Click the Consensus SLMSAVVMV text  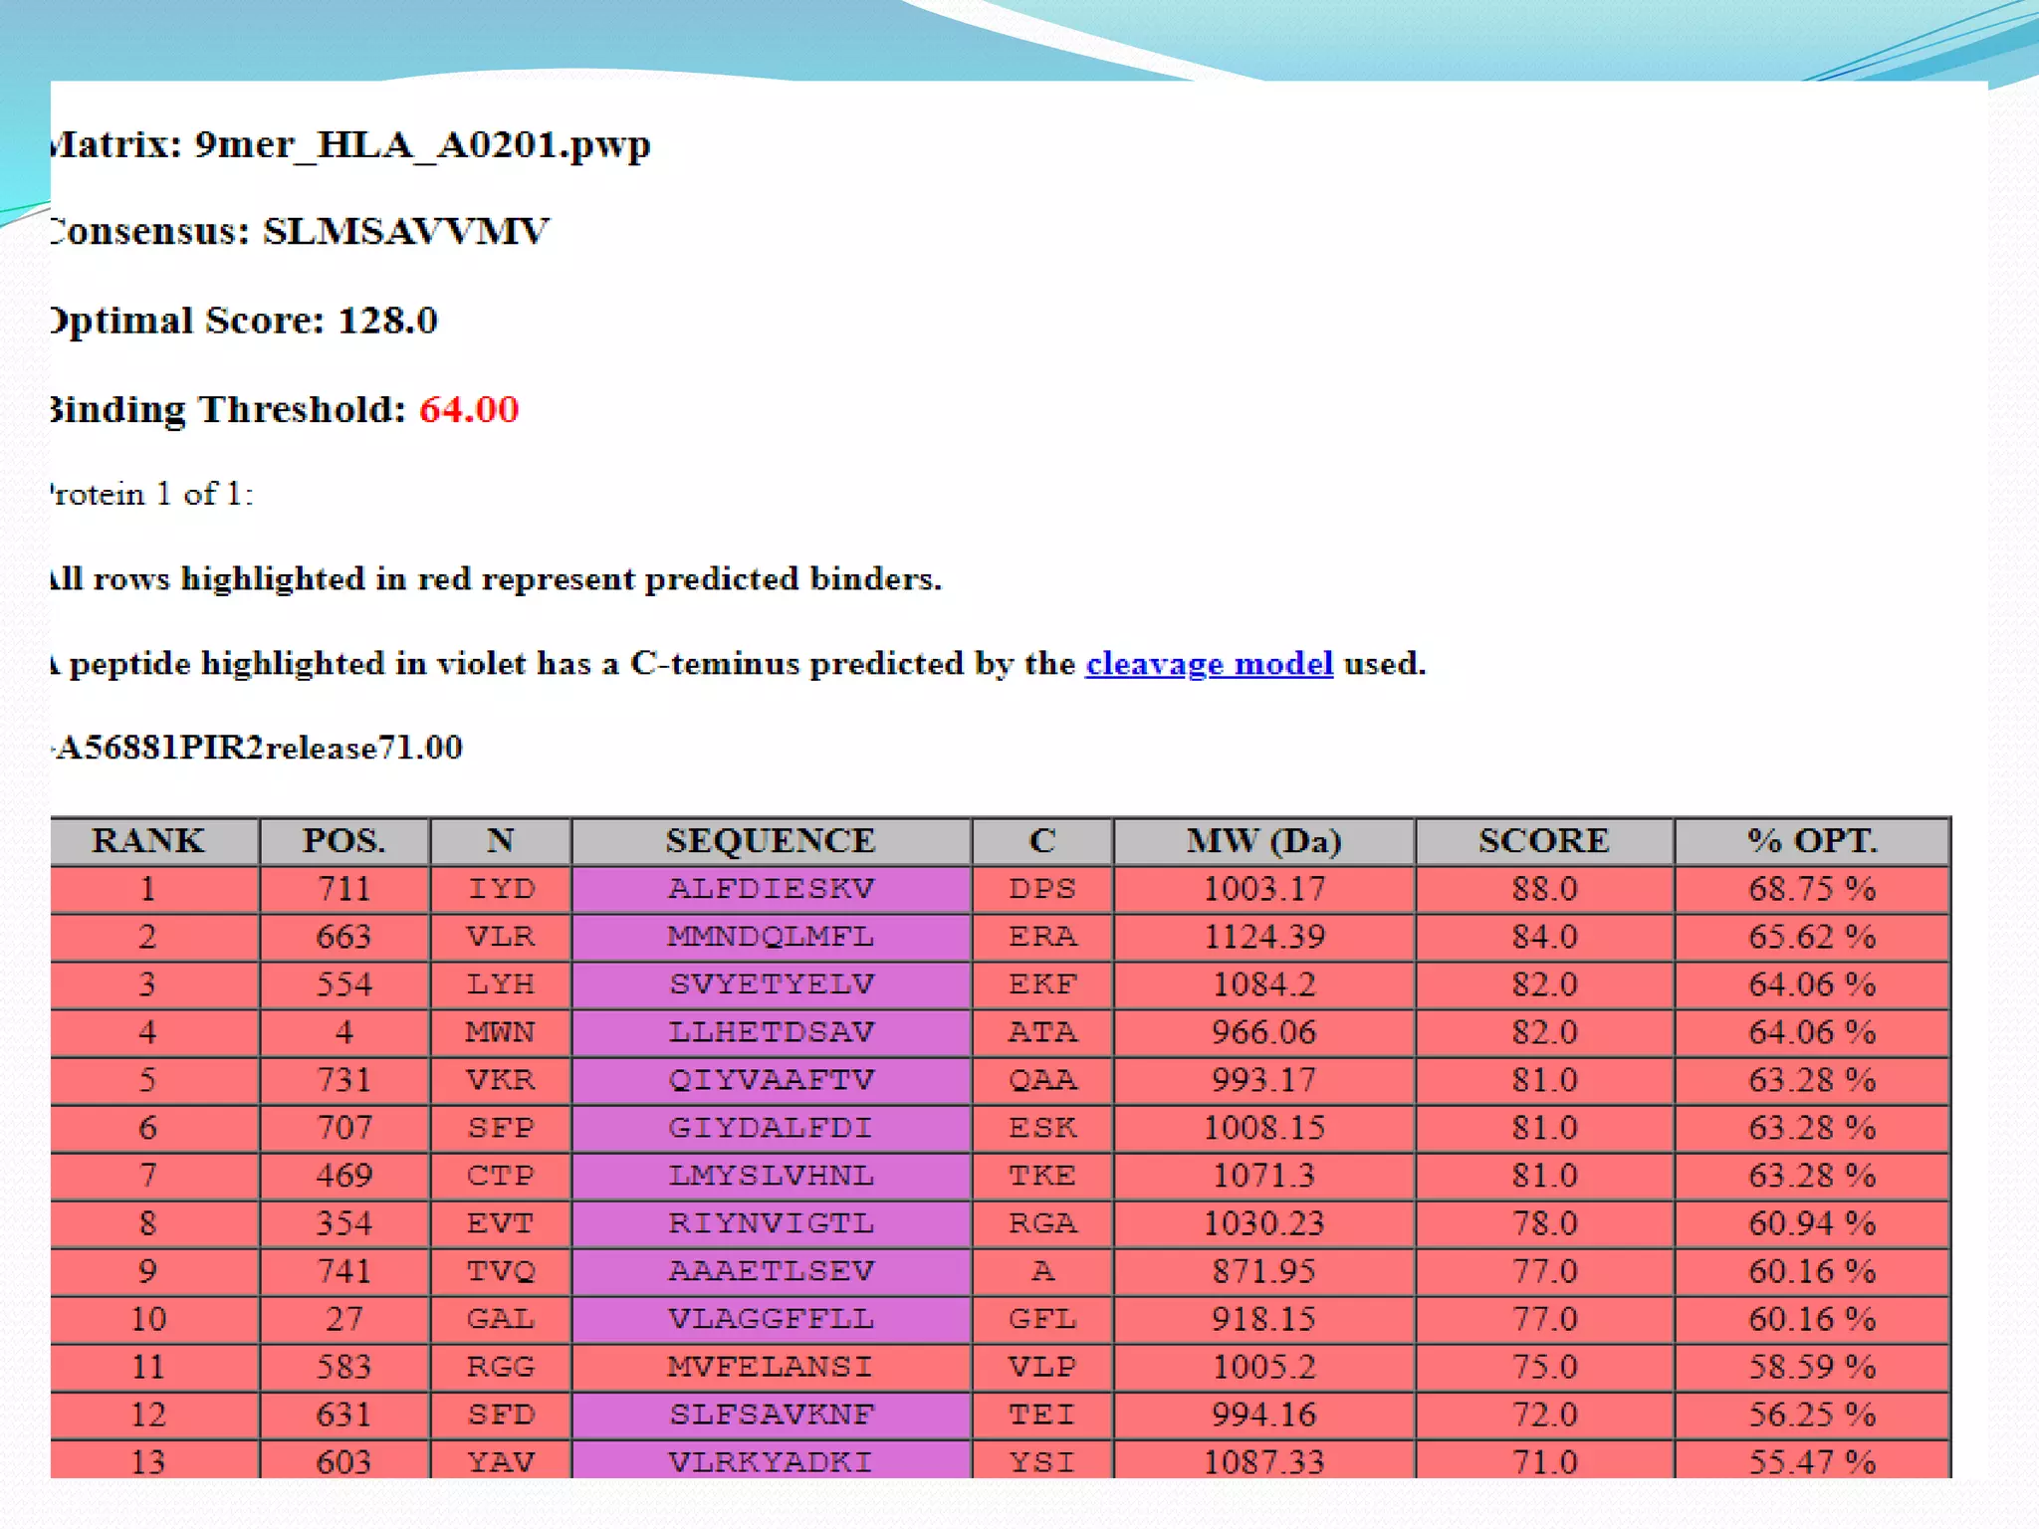(299, 232)
